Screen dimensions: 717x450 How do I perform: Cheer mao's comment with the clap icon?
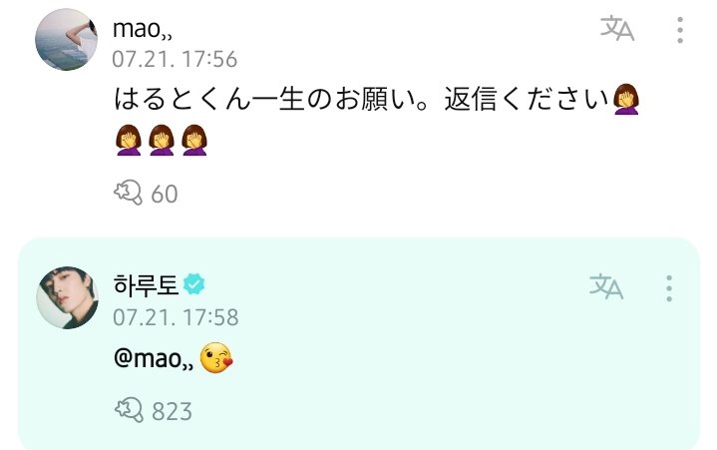[128, 193]
